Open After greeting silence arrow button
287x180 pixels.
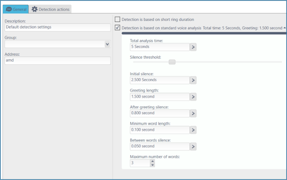193,113
